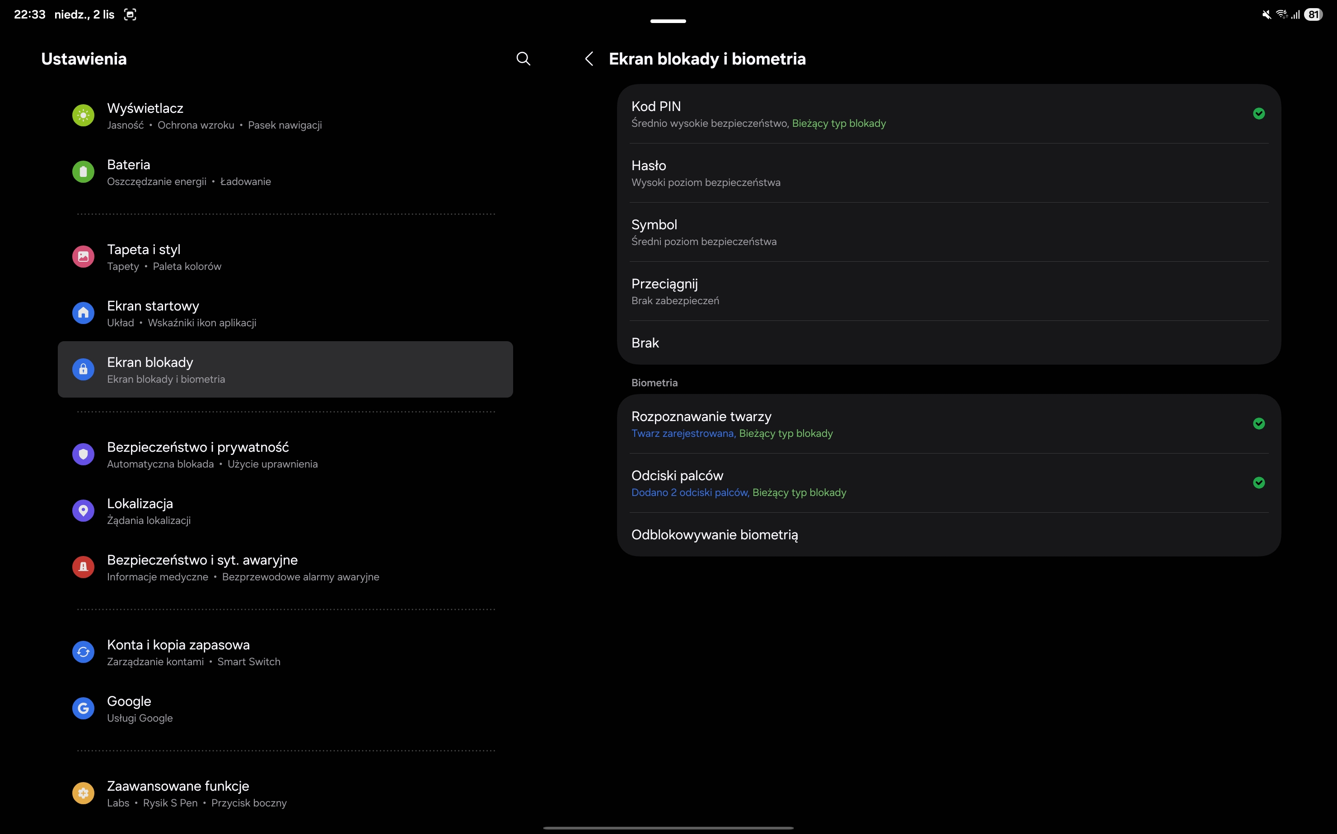
Task: Tap the Google G icon
Action: point(84,708)
